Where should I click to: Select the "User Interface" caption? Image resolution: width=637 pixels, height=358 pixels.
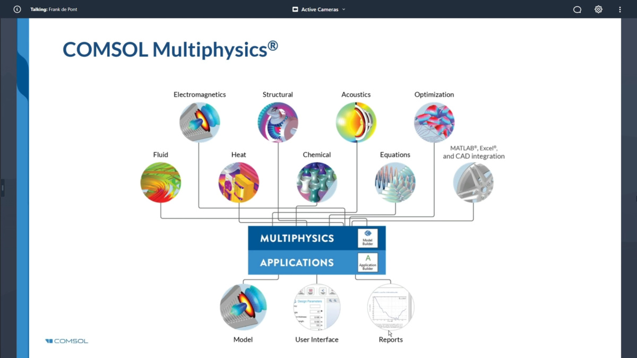[x=317, y=339]
